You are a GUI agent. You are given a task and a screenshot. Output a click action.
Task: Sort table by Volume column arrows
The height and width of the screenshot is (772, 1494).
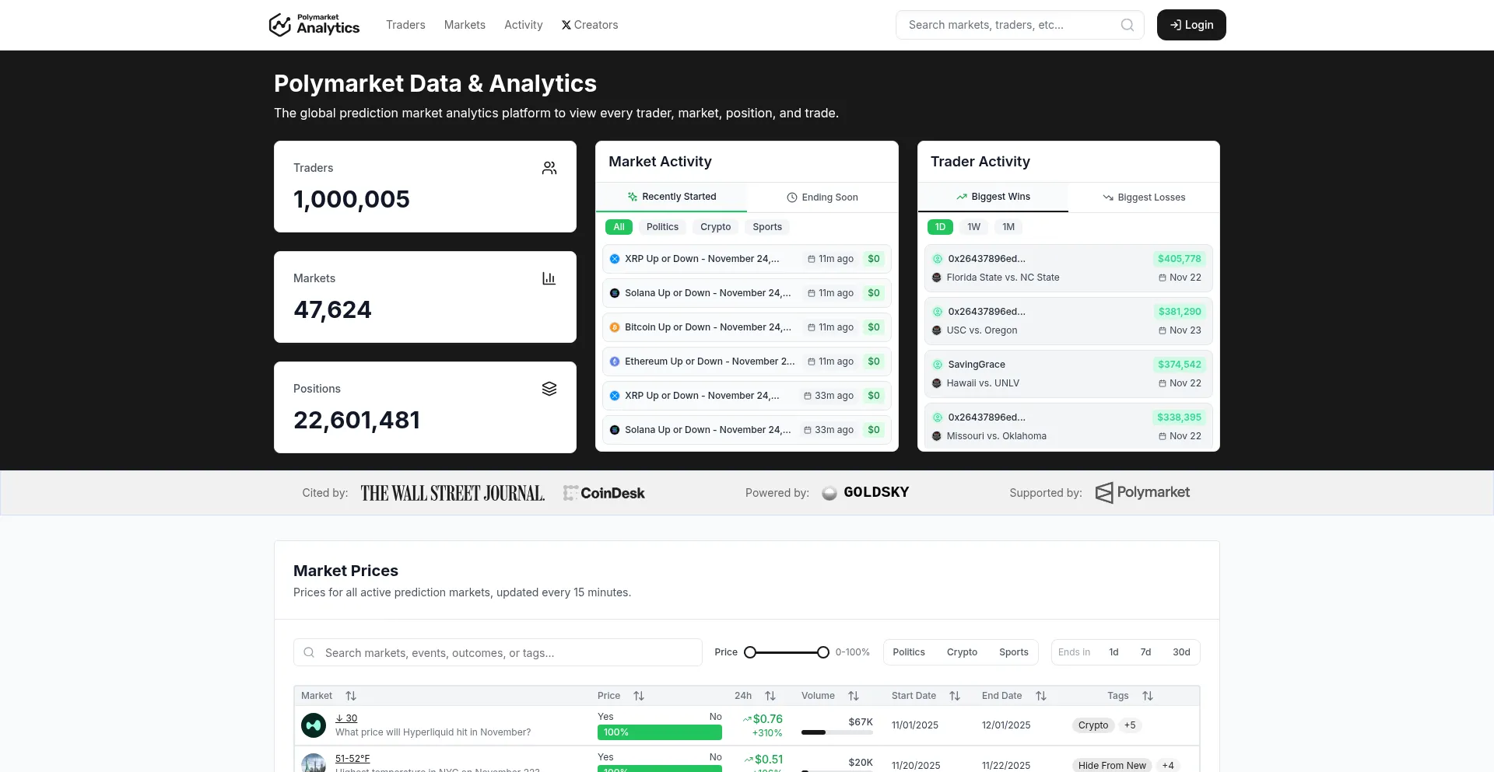tap(854, 696)
